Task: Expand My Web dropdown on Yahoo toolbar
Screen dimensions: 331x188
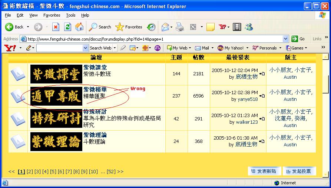Action: coord(190,48)
